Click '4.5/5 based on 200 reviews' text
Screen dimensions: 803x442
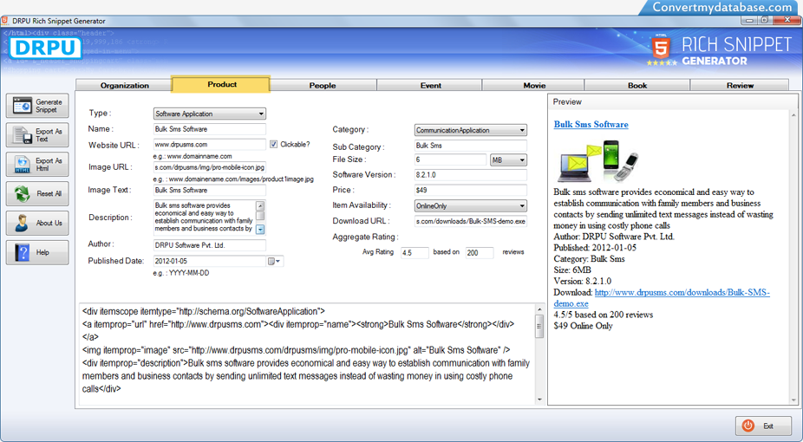pyautogui.click(x=604, y=315)
